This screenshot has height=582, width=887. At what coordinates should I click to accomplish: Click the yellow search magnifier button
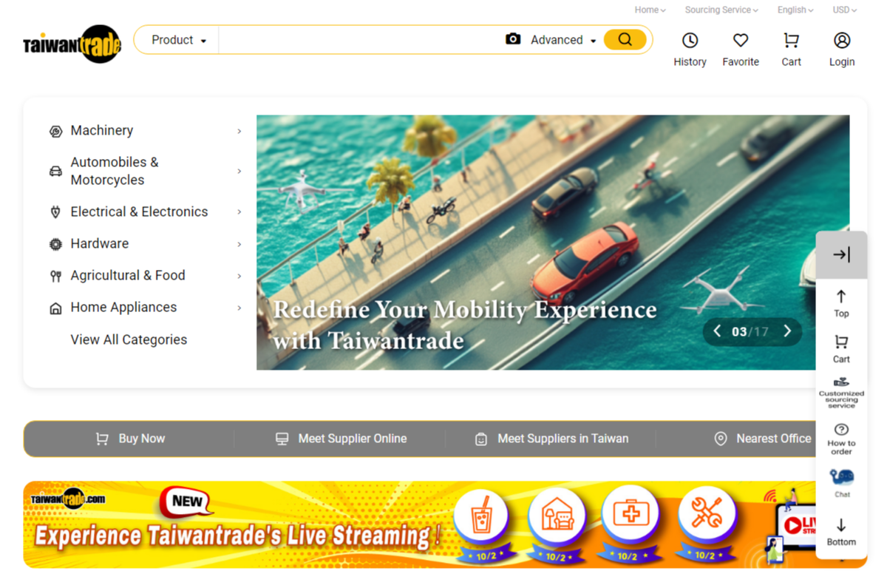tap(625, 40)
